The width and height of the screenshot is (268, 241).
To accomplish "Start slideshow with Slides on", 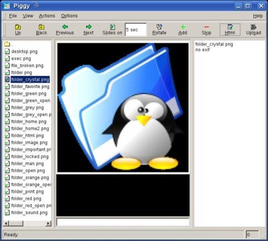I will 112,30.
